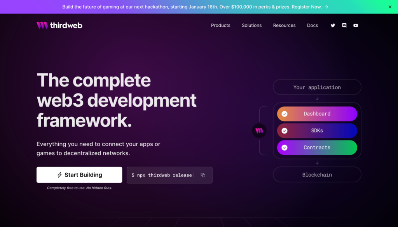The image size is (398, 227).
Task: Select the SDKs pill
Action: pos(317,131)
